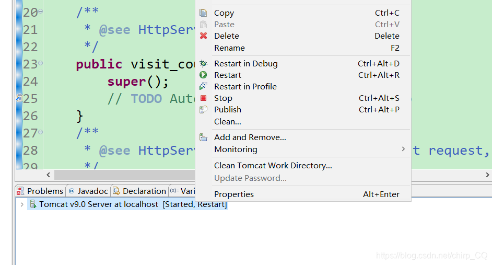The height and width of the screenshot is (265, 492).
Task: Click the Restart in Profile icon
Action: tap(203, 86)
